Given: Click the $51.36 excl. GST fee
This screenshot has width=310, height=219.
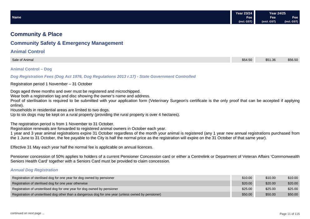Looking at the screenshot, I should [x=270, y=60].
